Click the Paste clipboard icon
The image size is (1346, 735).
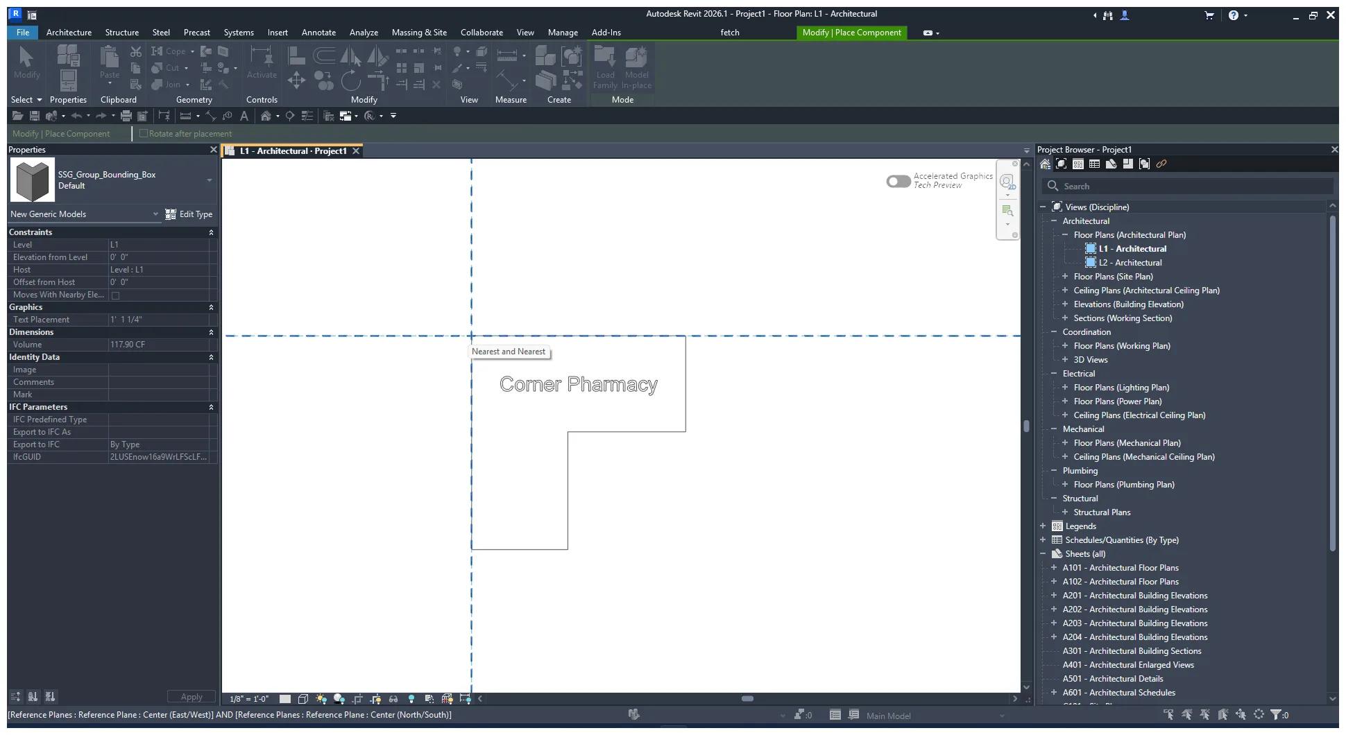109,57
